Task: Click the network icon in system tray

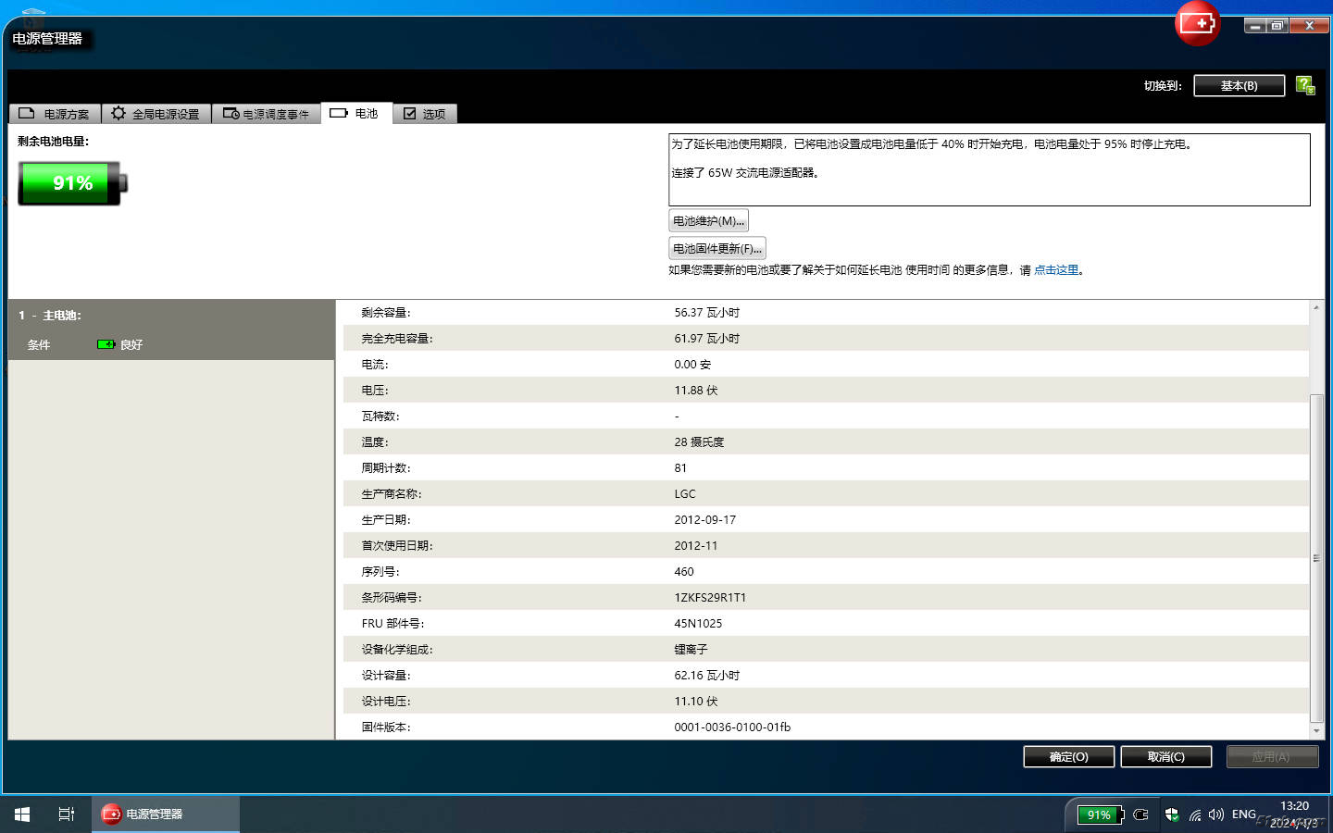Action: coord(1195,814)
